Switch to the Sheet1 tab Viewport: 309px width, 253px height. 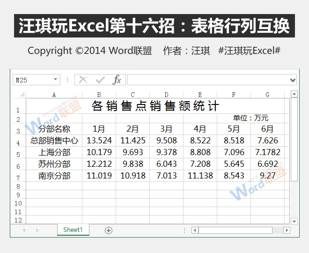click(73, 230)
